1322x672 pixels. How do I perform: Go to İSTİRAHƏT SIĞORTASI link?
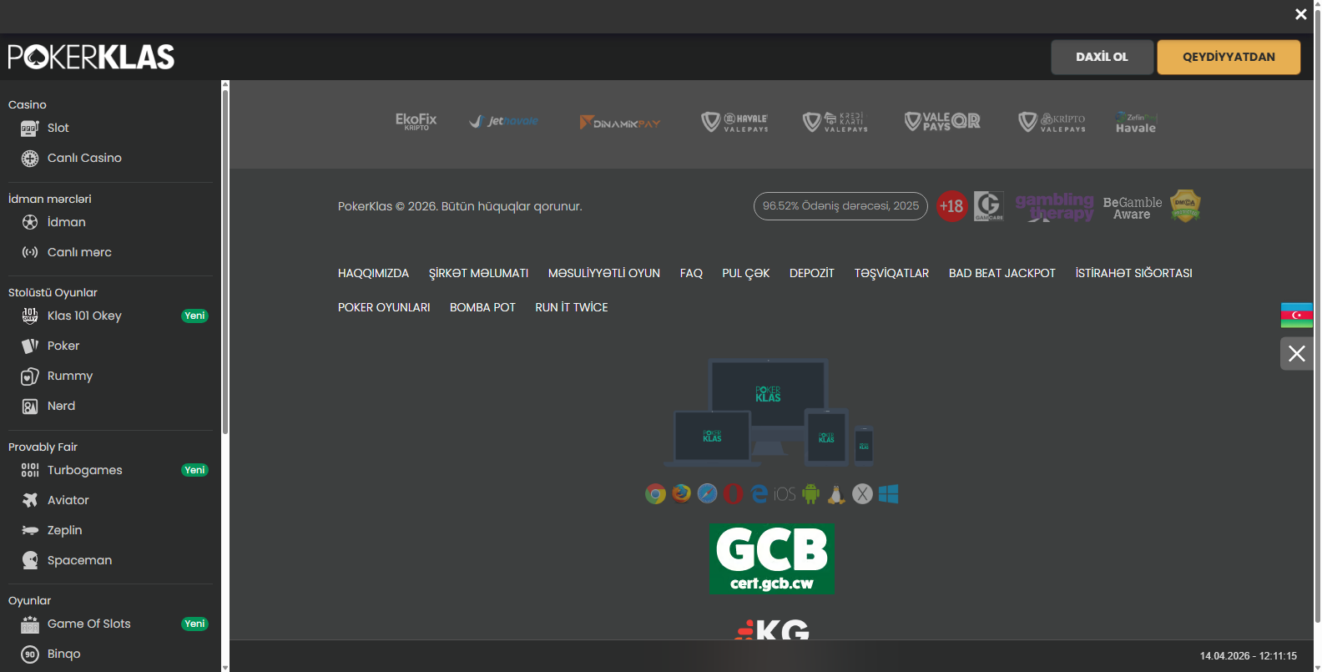pos(1134,273)
